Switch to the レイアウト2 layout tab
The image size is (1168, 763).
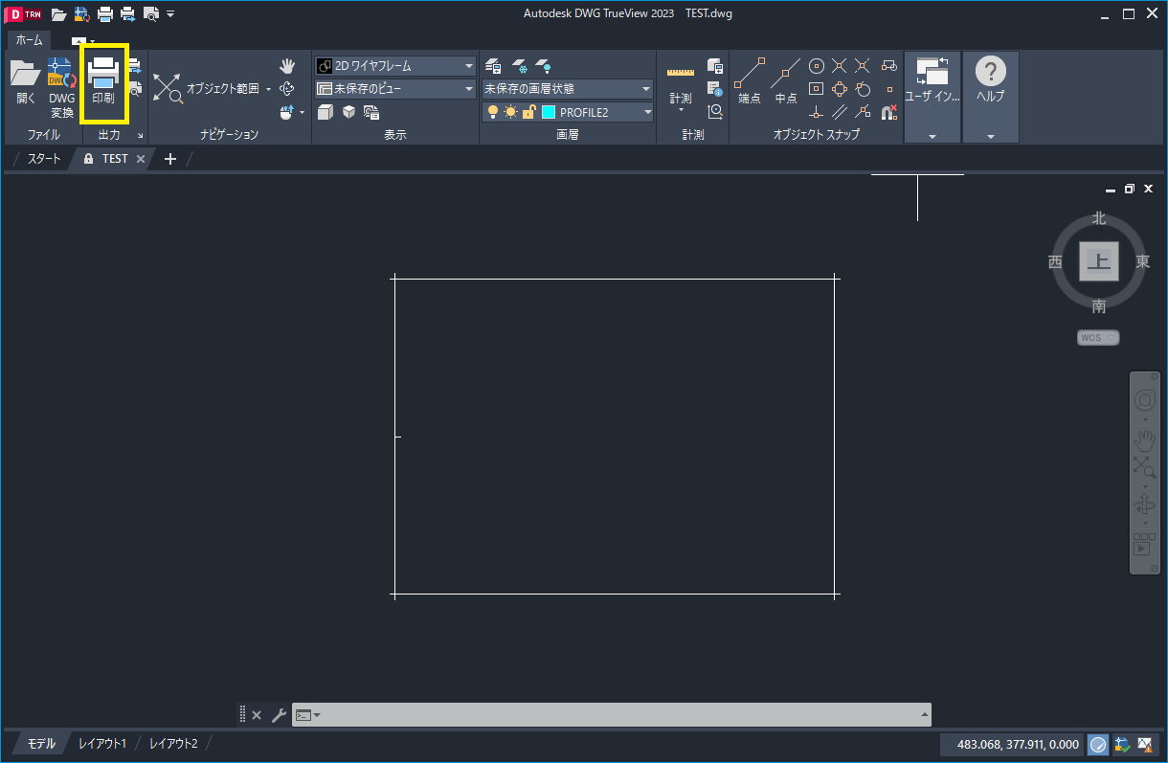[x=173, y=744]
